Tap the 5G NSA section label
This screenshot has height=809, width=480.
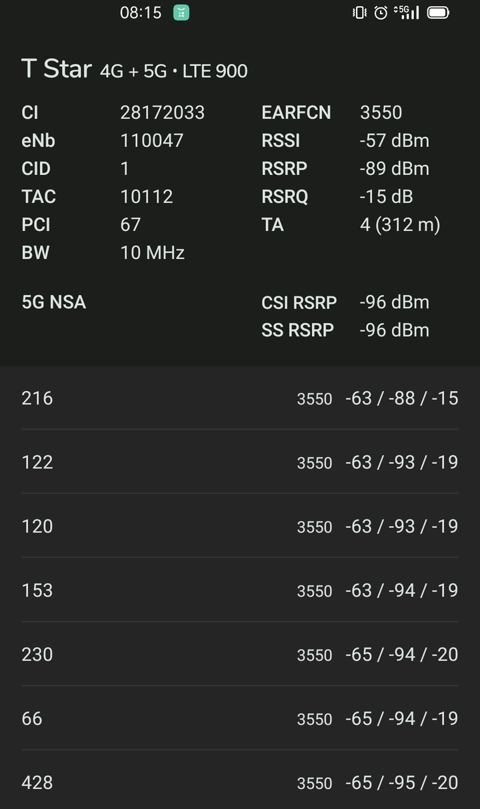coord(54,302)
